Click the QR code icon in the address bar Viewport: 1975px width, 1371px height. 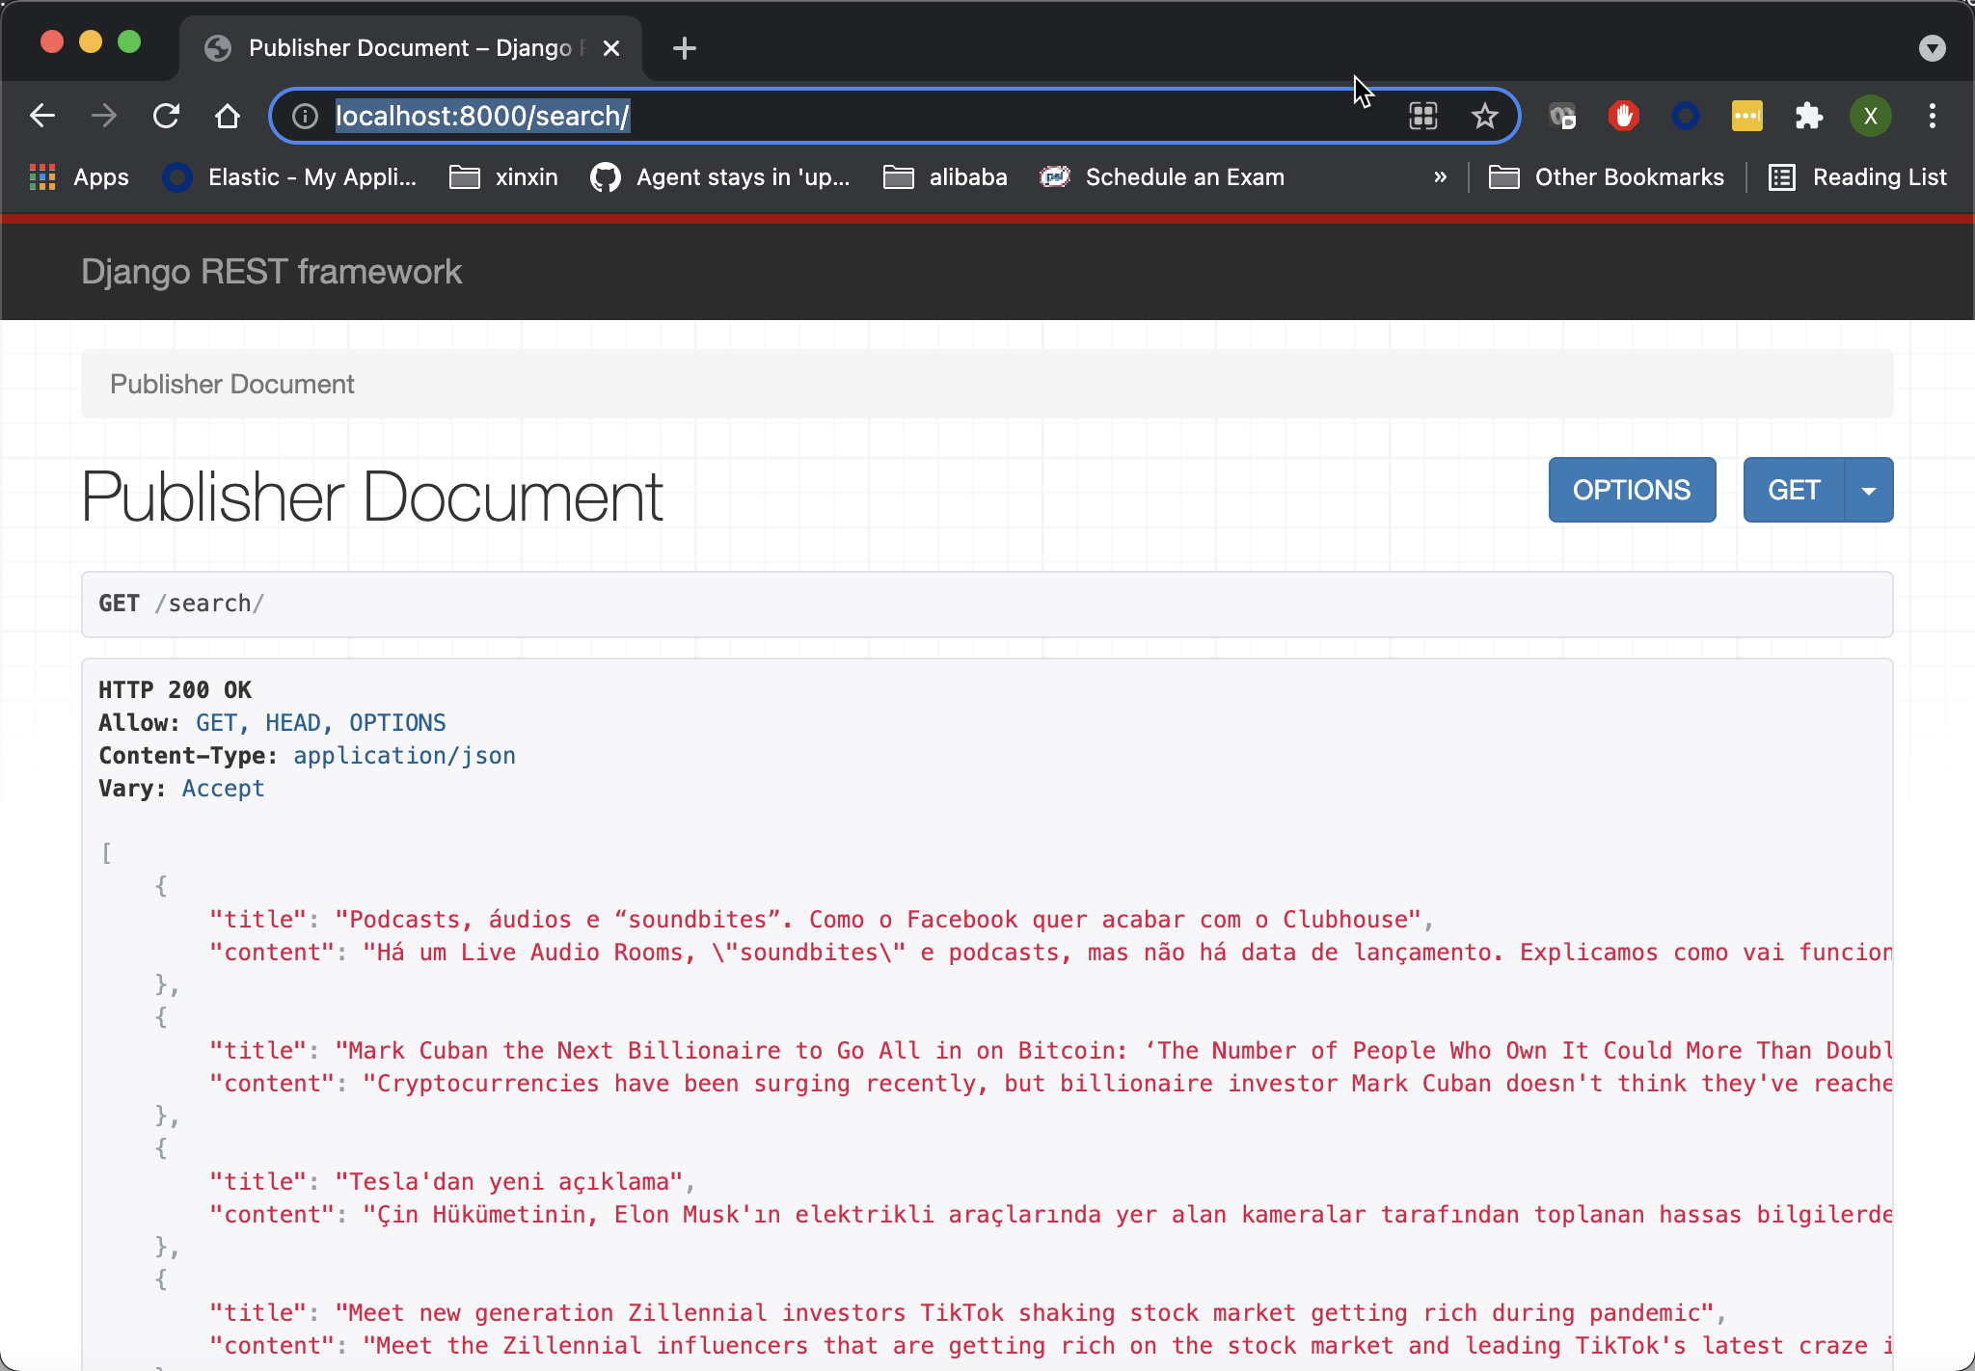click(x=1423, y=116)
